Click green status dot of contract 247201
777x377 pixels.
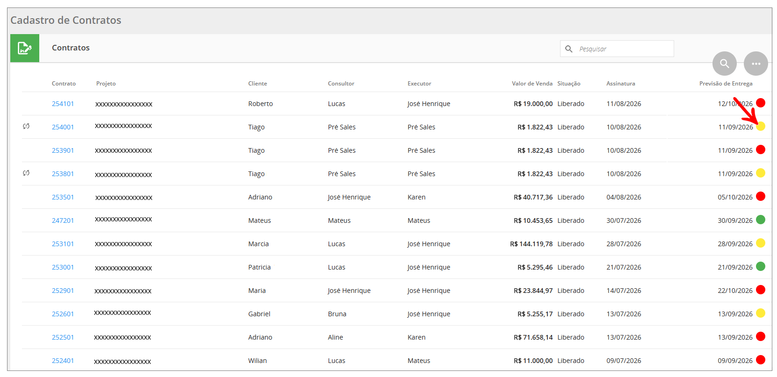click(761, 220)
